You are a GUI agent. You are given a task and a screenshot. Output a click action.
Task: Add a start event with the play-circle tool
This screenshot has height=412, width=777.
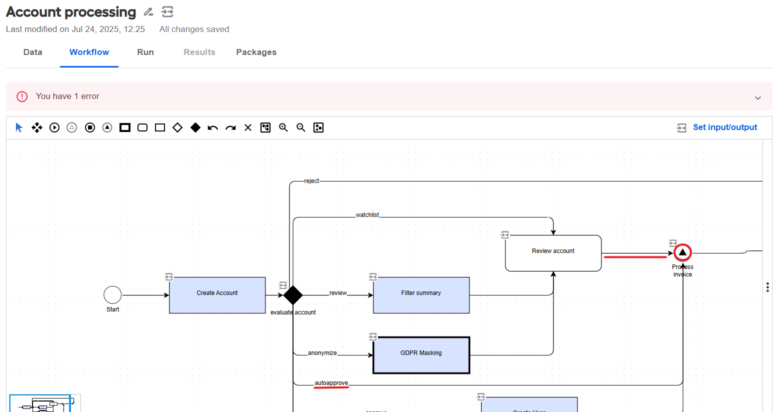pos(54,127)
